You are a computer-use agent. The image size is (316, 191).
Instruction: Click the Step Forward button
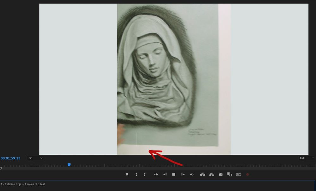pyautogui.click(x=183, y=174)
